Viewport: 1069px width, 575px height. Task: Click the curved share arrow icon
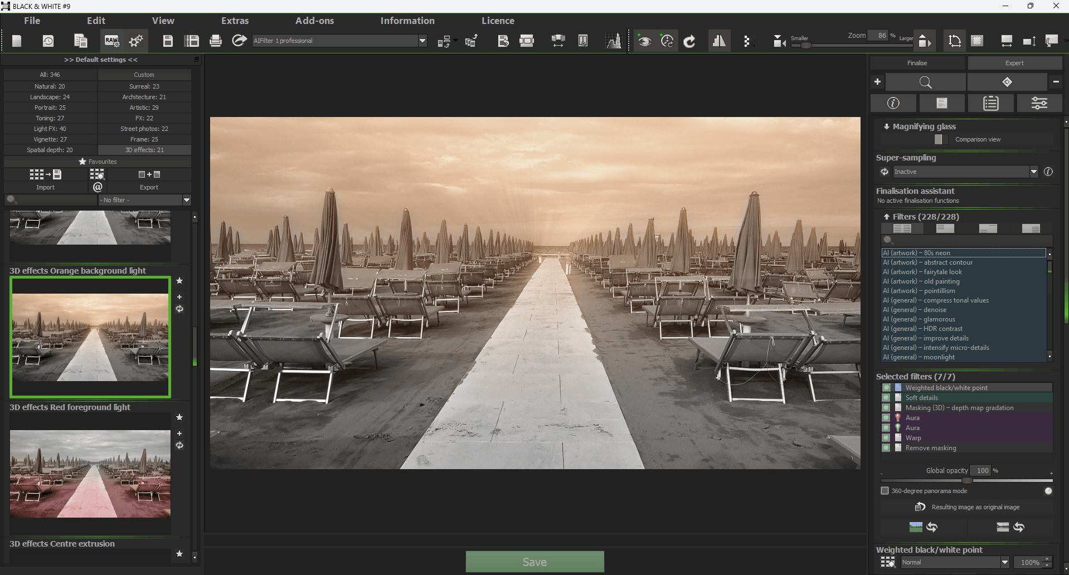coord(240,41)
